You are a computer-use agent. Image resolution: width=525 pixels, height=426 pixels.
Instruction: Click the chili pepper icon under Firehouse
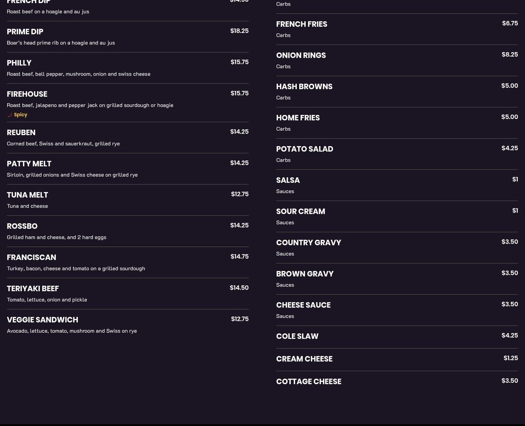(x=10, y=115)
